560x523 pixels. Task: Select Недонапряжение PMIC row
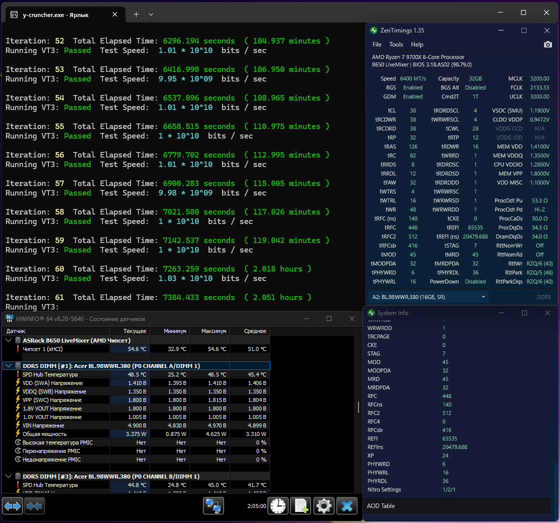[136, 459]
